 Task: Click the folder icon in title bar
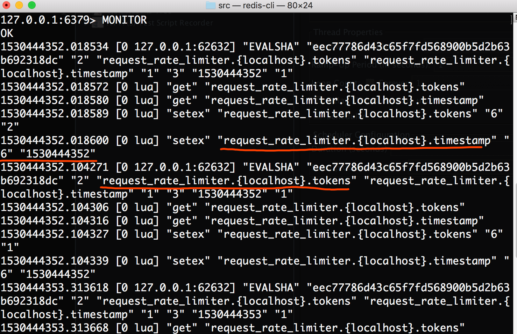point(210,5)
